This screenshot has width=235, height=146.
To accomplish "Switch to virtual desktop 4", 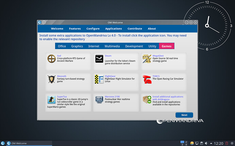I will 186,145.
